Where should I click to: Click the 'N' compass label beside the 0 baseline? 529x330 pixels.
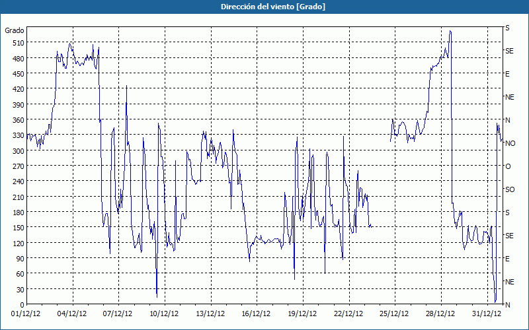pyautogui.click(x=508, y=305)
